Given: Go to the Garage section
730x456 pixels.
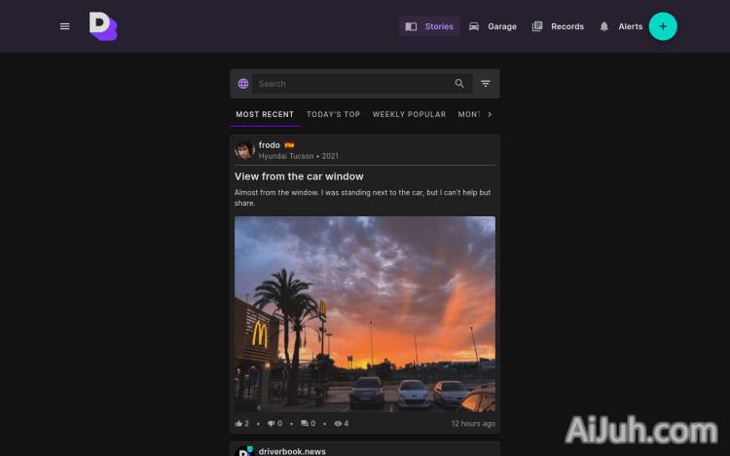Looking at the screenshot, I should tap(493, 26).
